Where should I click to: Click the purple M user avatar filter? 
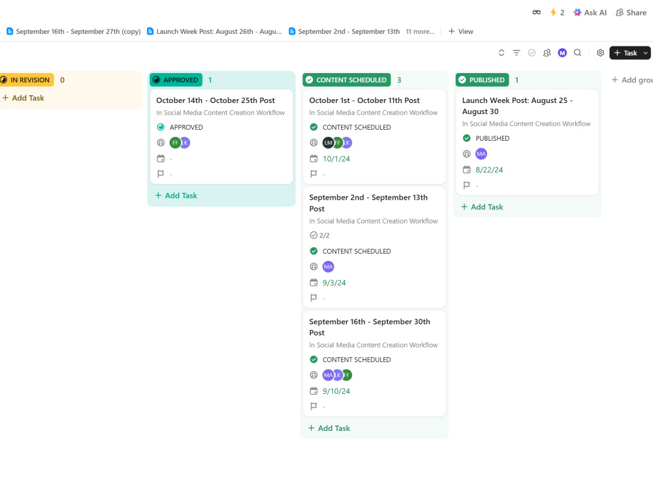pyautogui.click(x=562, y=53)
